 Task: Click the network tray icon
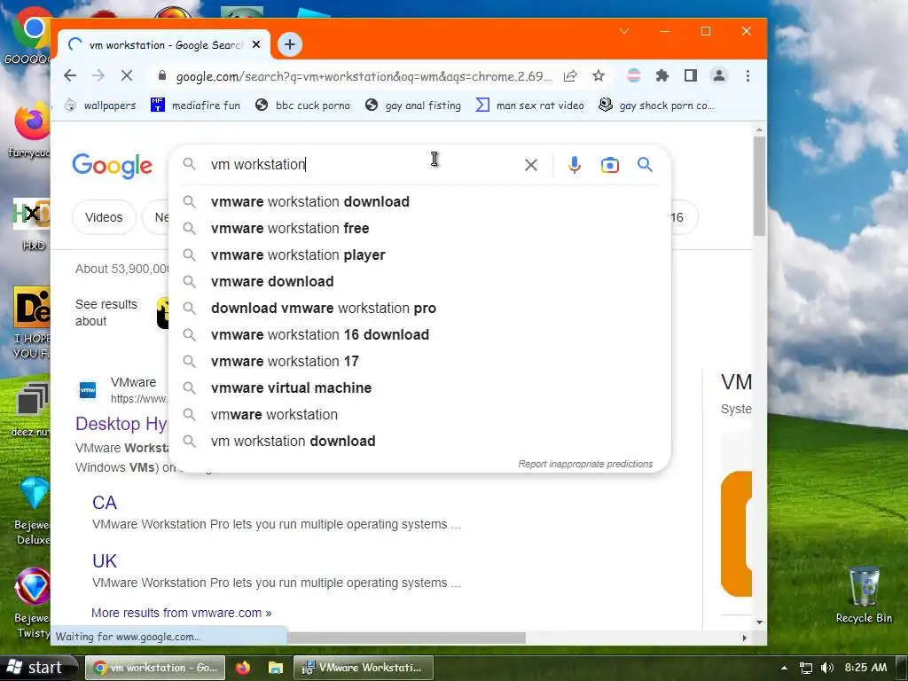point(805,668)
